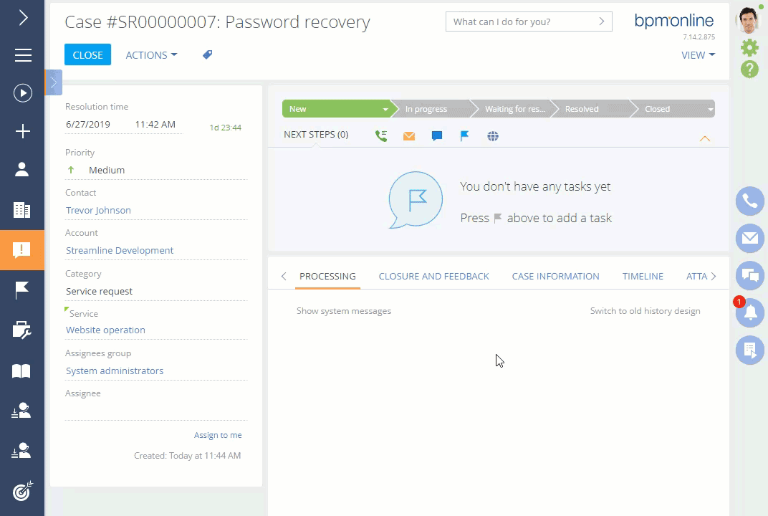Image resolution: width=768 pixels, height=516 pixels.
Task: Open the lower queue user sidebar icon
Action: [x=21, y=450]
